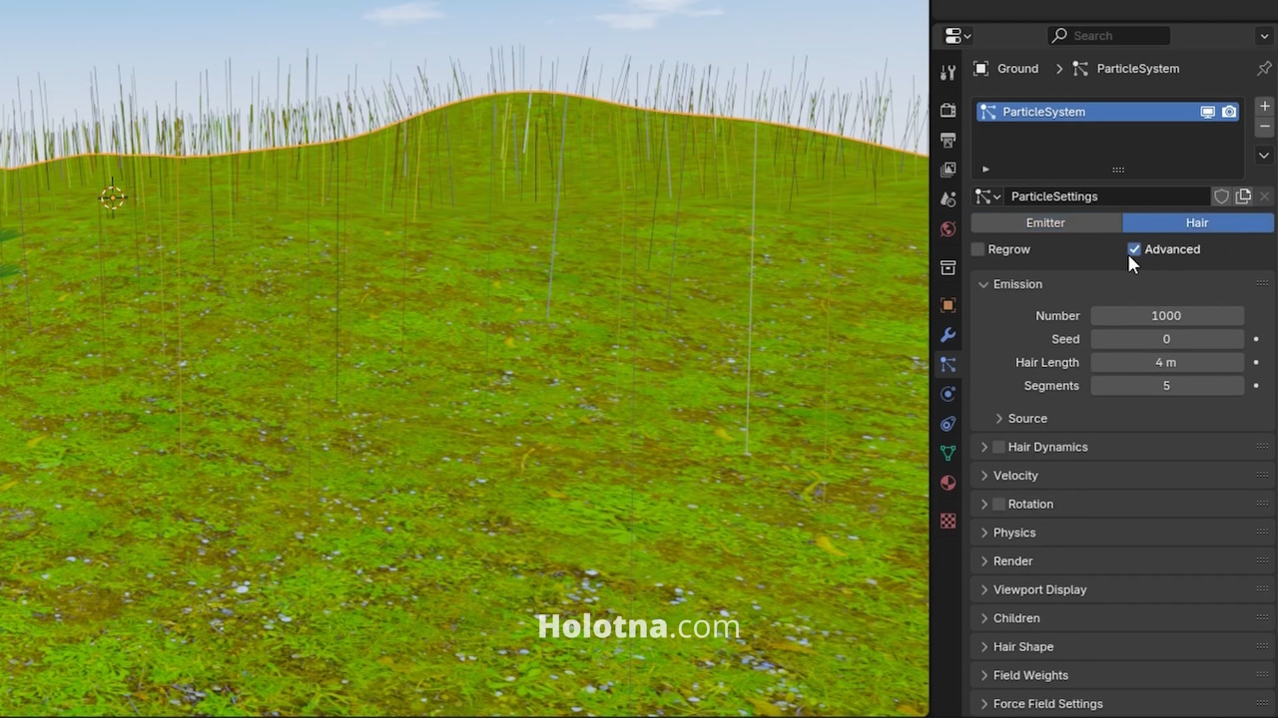
Task: Open the Texture properties tab
Action: tap(948, 521)
